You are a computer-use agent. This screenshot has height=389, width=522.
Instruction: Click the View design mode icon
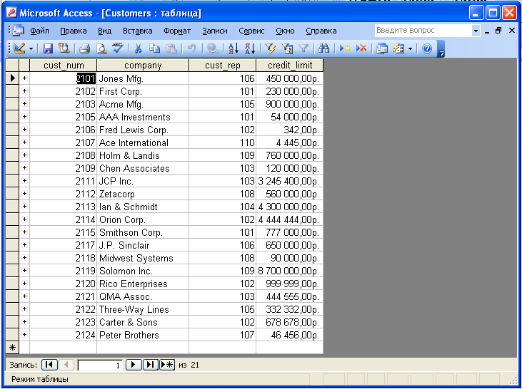coord(19,48)
